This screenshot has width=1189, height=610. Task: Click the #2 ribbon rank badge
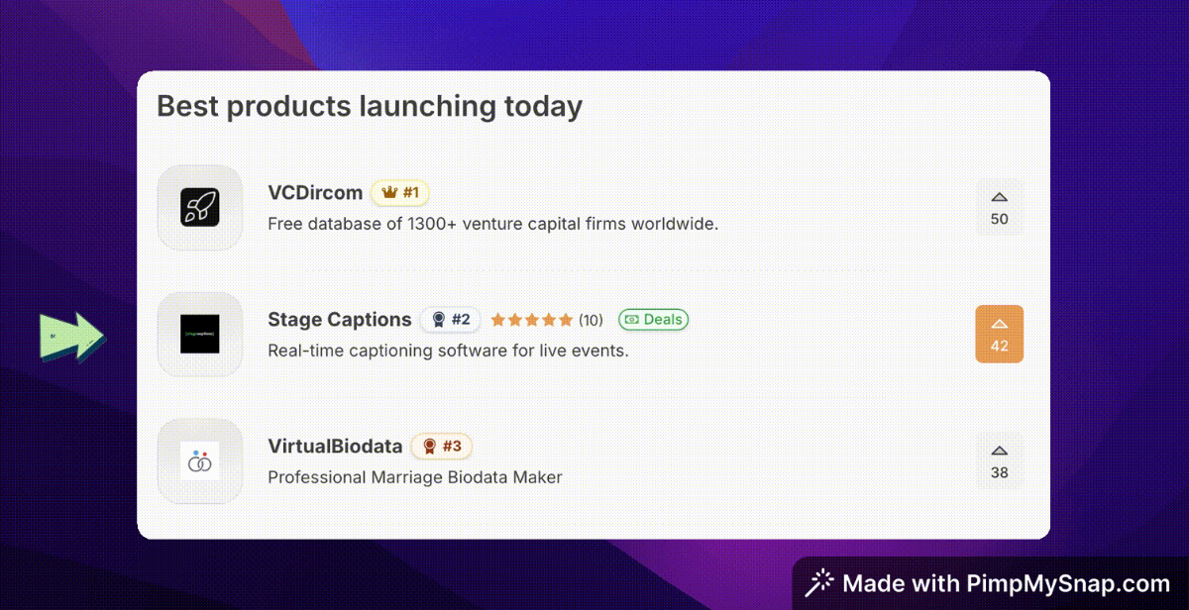[451, 320]
